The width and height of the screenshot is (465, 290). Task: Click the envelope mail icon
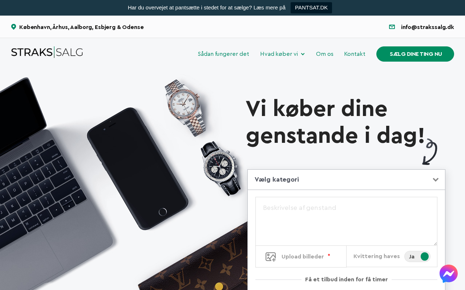pyautogui.click(x=392, y=27)
